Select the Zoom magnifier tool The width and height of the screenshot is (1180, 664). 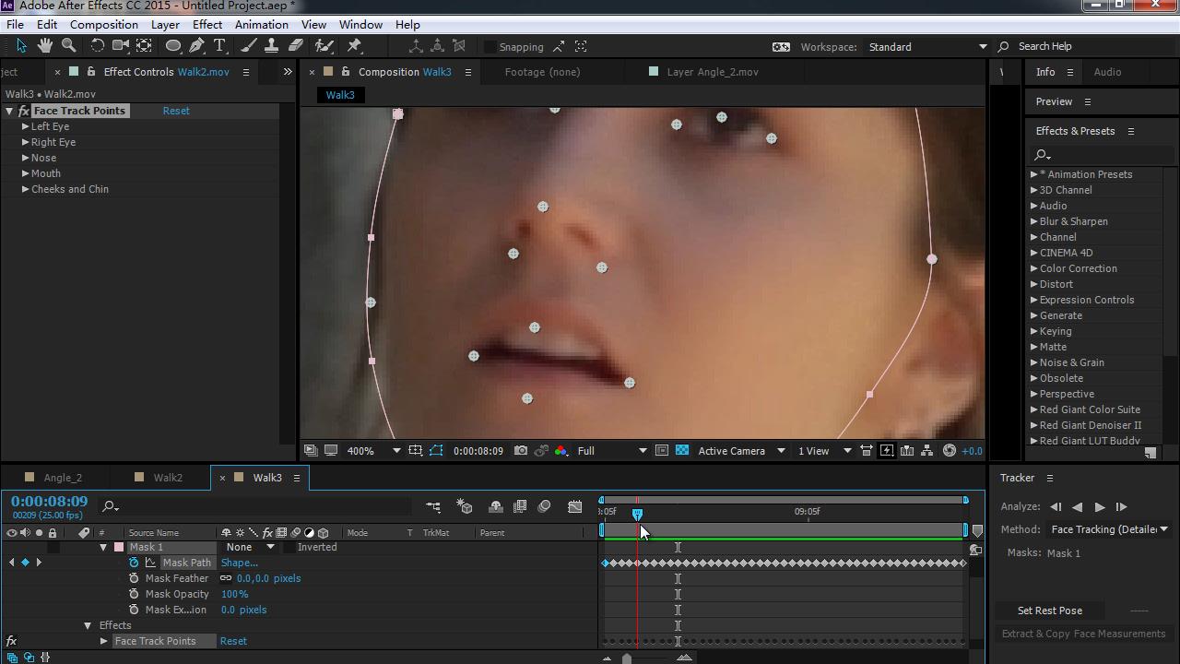69,46
